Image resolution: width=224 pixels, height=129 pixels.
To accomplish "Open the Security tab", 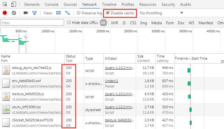I will 168,4.
